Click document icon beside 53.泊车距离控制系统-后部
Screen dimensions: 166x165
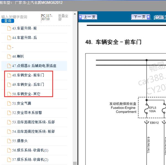click(x=9, y=122)
